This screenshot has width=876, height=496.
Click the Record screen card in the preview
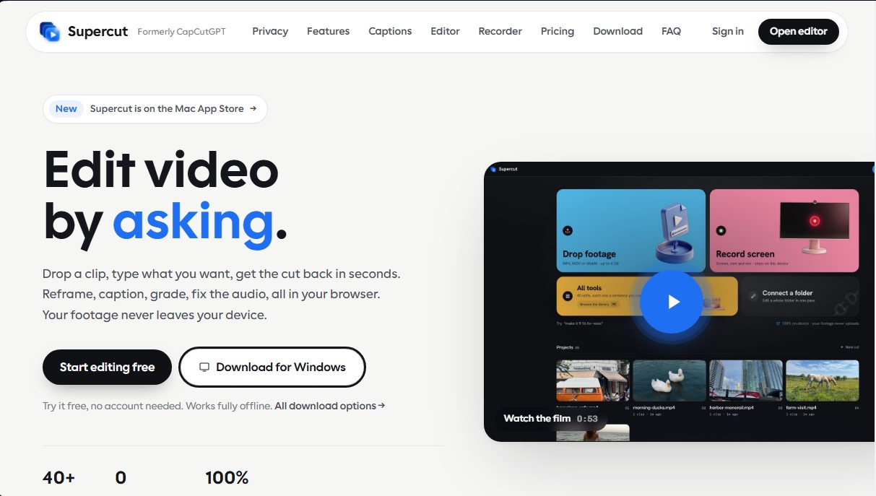[784, 230]
